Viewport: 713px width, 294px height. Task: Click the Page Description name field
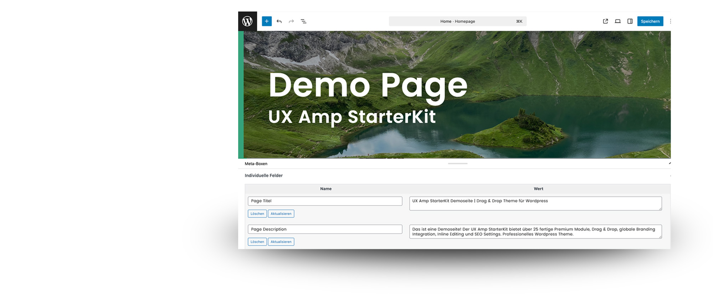click(325, 229)
